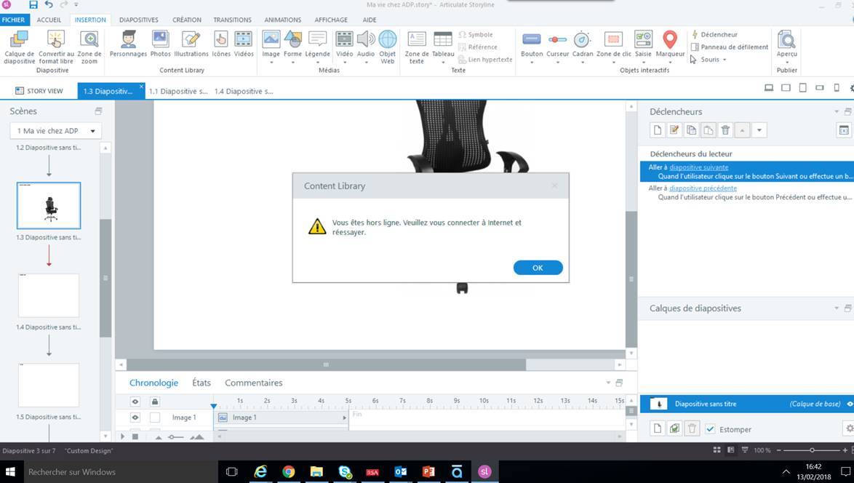Open the Marqueur dropdown arrow

click(670, 62)
